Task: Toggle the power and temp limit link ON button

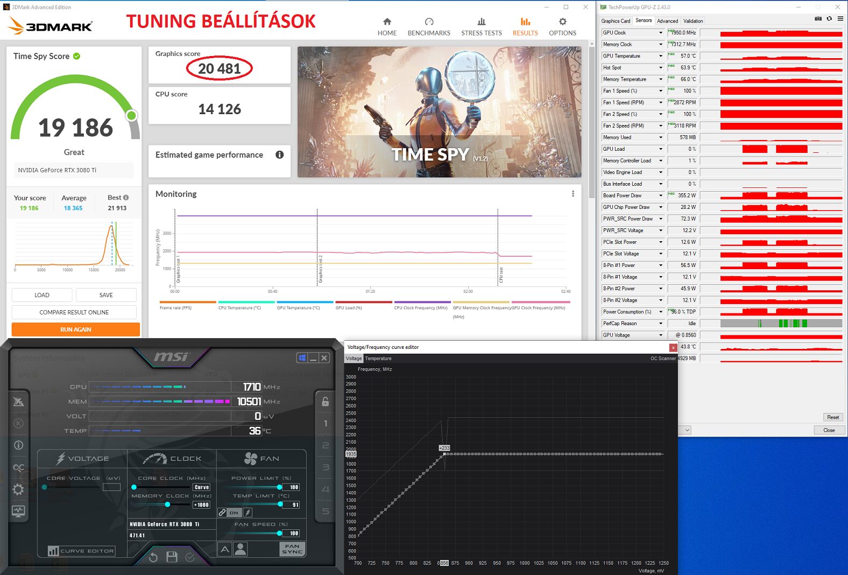Action: click(229, 513)
